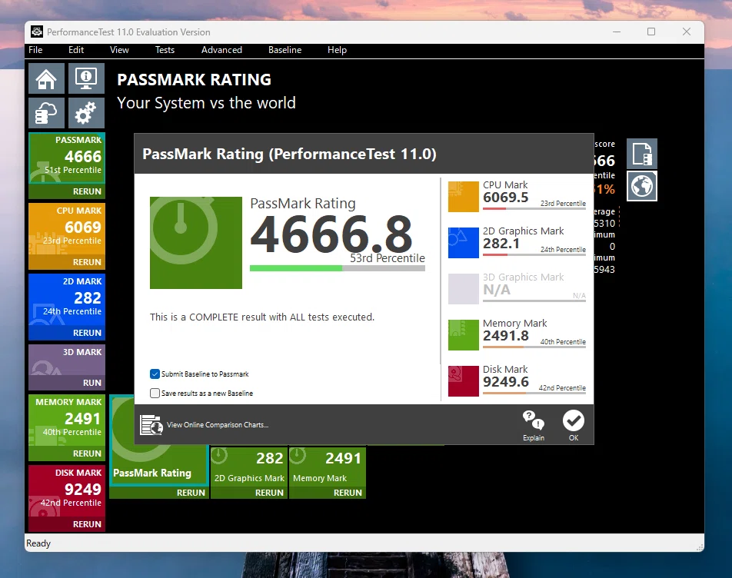The width and height of the screenshot is (732, 578).
Task: Open the Help menu
Action: point(337,50)
